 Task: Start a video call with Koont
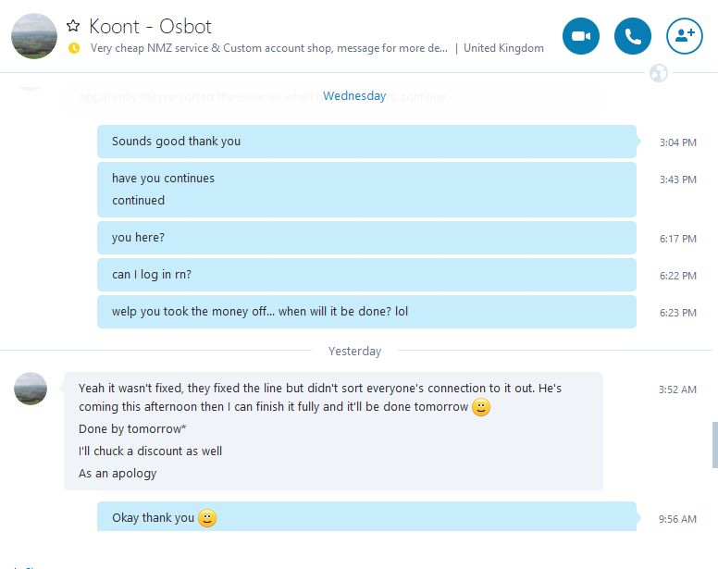[x=581, y=36]
